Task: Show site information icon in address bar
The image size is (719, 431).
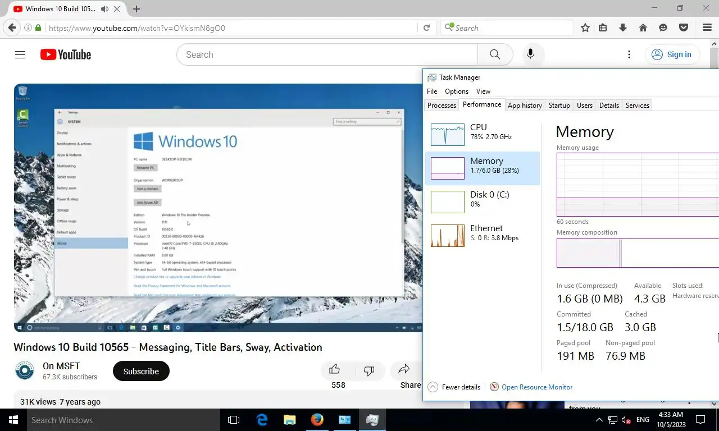Action: point(28,27)
